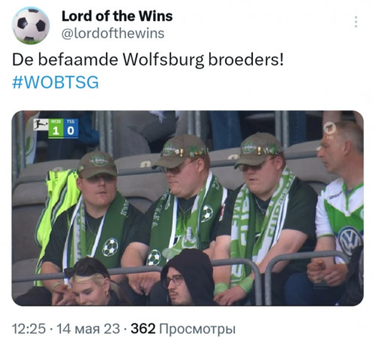
Task: Click the Bundesliga logo in the scoreboard
Action: tap(41, 125)
